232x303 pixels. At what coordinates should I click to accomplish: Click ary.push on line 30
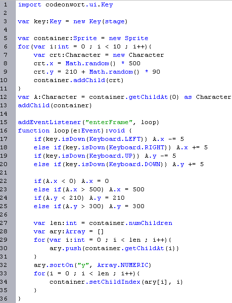(x=65, y=248)
